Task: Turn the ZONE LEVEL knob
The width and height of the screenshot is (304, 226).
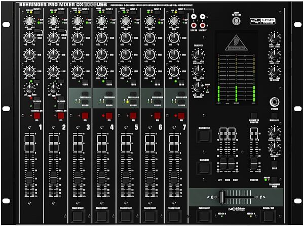Action: click(x=274, y=55)
